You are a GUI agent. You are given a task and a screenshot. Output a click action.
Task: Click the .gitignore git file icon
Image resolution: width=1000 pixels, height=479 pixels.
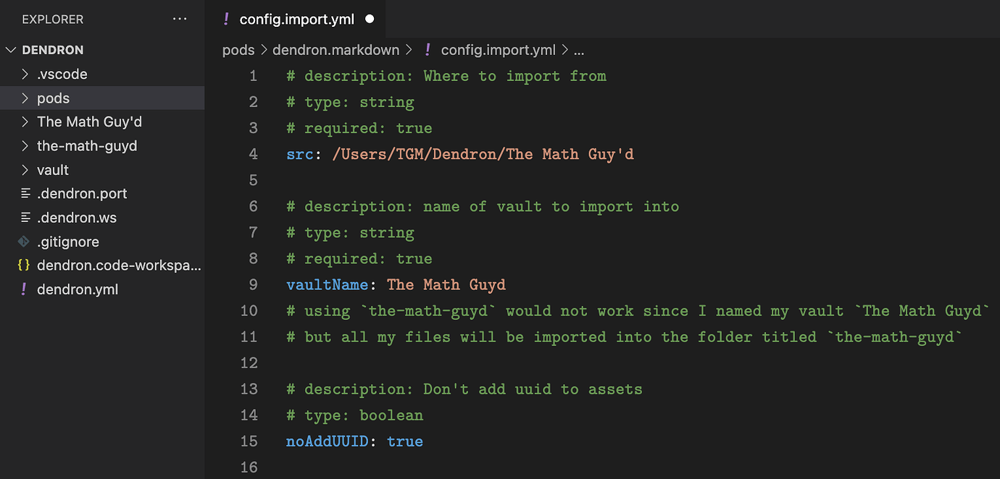pos(24,242)
